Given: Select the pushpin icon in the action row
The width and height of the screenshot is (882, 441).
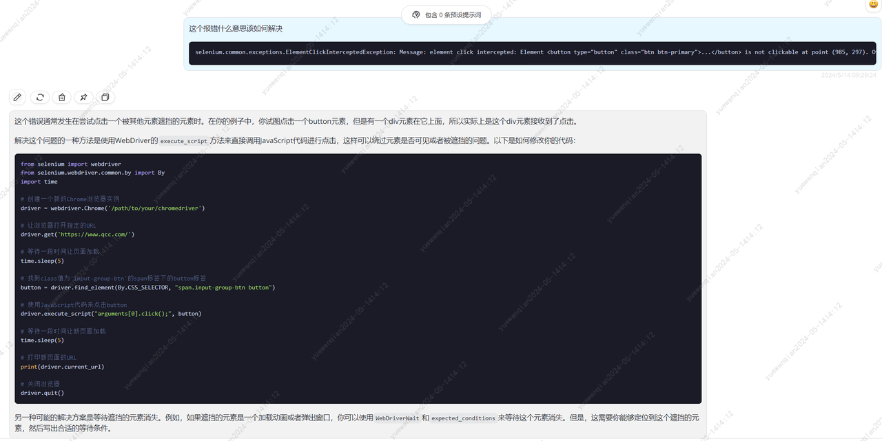Looking at the screenshot, I should (x=83, y=97).
